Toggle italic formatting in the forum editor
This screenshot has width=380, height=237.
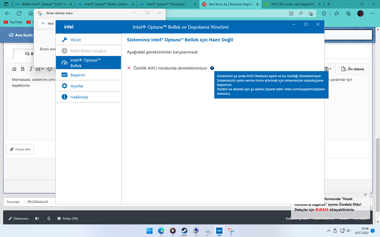(31, 69)
